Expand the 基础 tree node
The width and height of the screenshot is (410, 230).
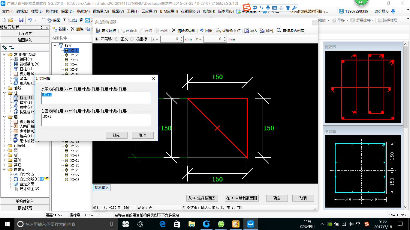[x=5, y=160]
